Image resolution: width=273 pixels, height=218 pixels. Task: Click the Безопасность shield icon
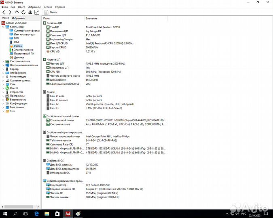pos(7,100)
